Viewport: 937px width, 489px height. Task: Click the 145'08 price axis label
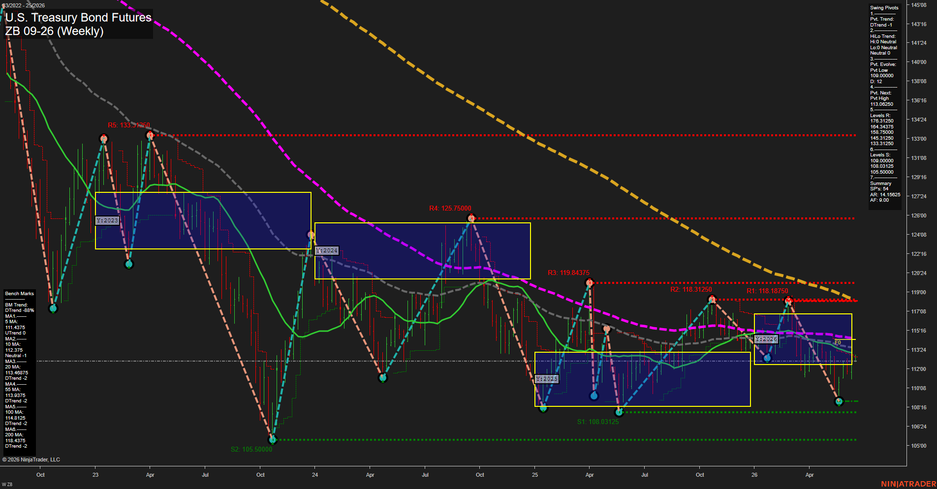(919, 5)
